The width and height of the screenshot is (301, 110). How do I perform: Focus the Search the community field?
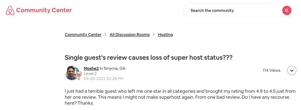coord(232,11)
